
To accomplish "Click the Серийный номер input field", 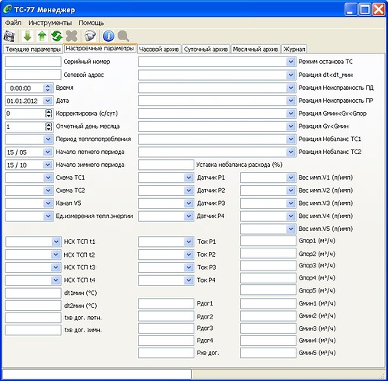I will tap(34, 62).
